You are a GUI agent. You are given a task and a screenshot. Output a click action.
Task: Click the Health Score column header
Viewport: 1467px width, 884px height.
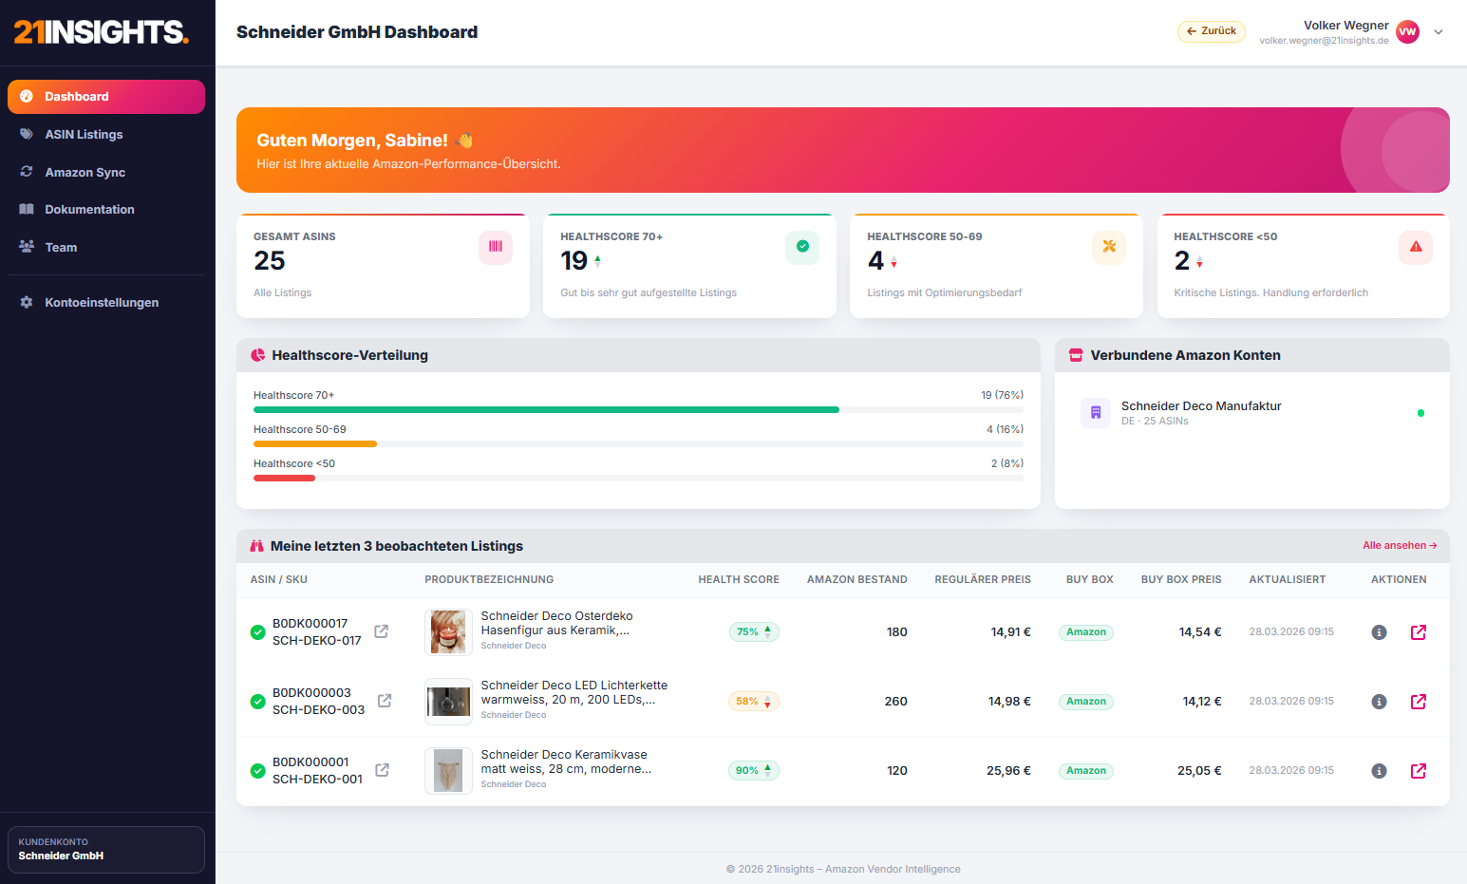coord(739,579)
